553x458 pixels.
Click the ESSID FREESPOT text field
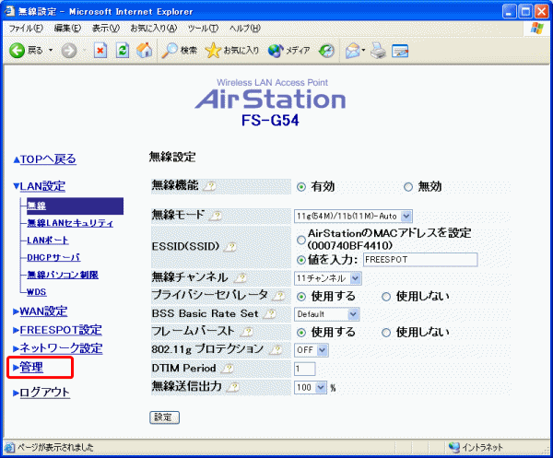click(420, 260)
